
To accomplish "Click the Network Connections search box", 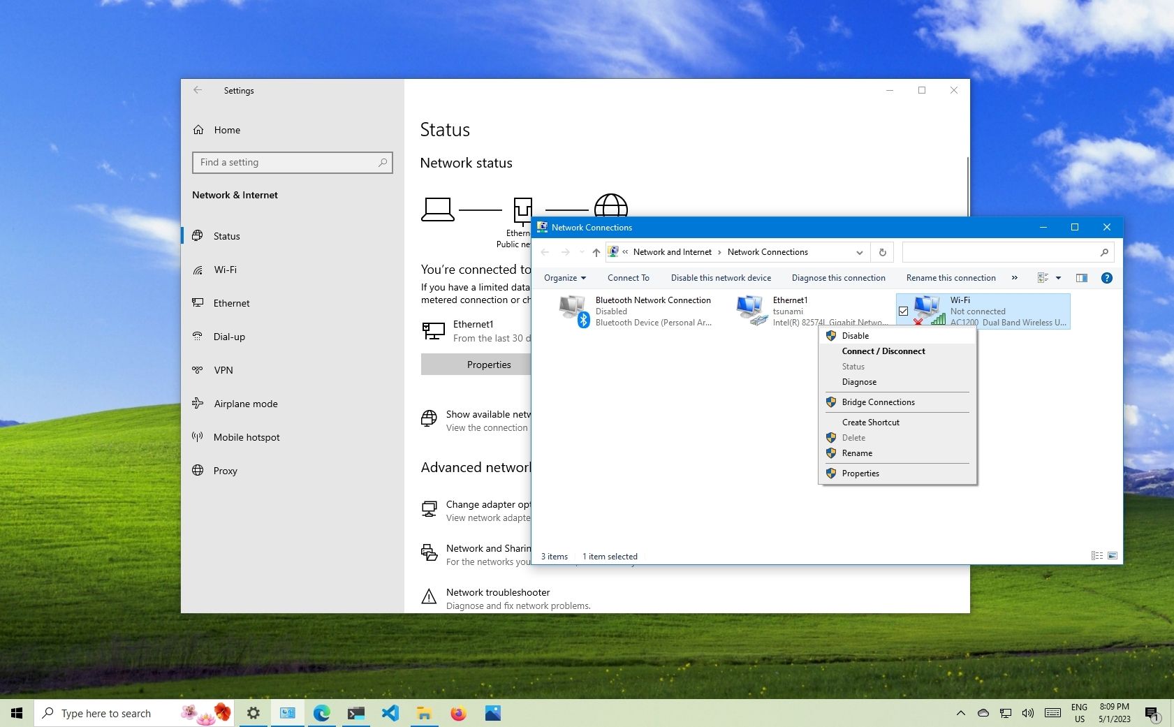I will pyautogui.click(x=1006, y=252).
